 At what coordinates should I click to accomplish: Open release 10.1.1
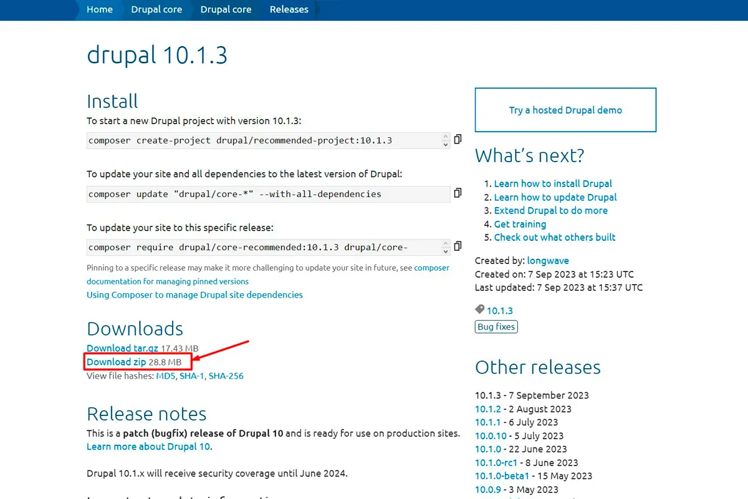coord(487,422)
